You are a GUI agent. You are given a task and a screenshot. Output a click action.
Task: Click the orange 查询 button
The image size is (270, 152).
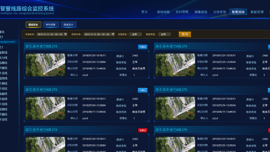tap(185, 34)
